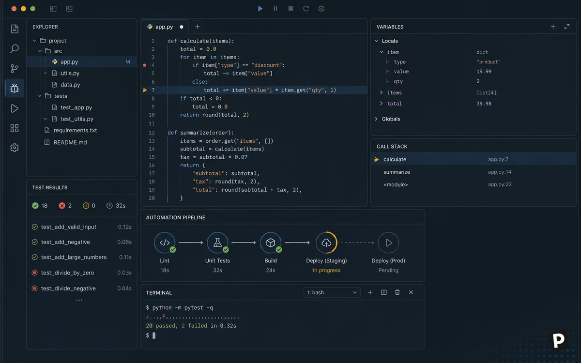Add a new terminal with plus icon
Viewport: 581px width, 363px height.
(x=370, y=292)
